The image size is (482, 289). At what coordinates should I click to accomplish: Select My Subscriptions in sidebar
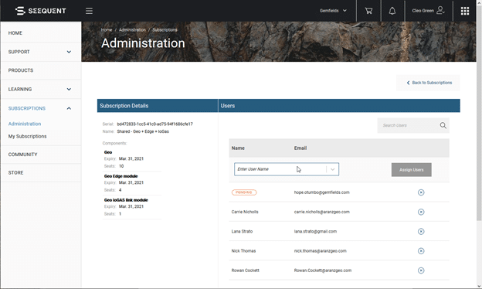(27, 136)
